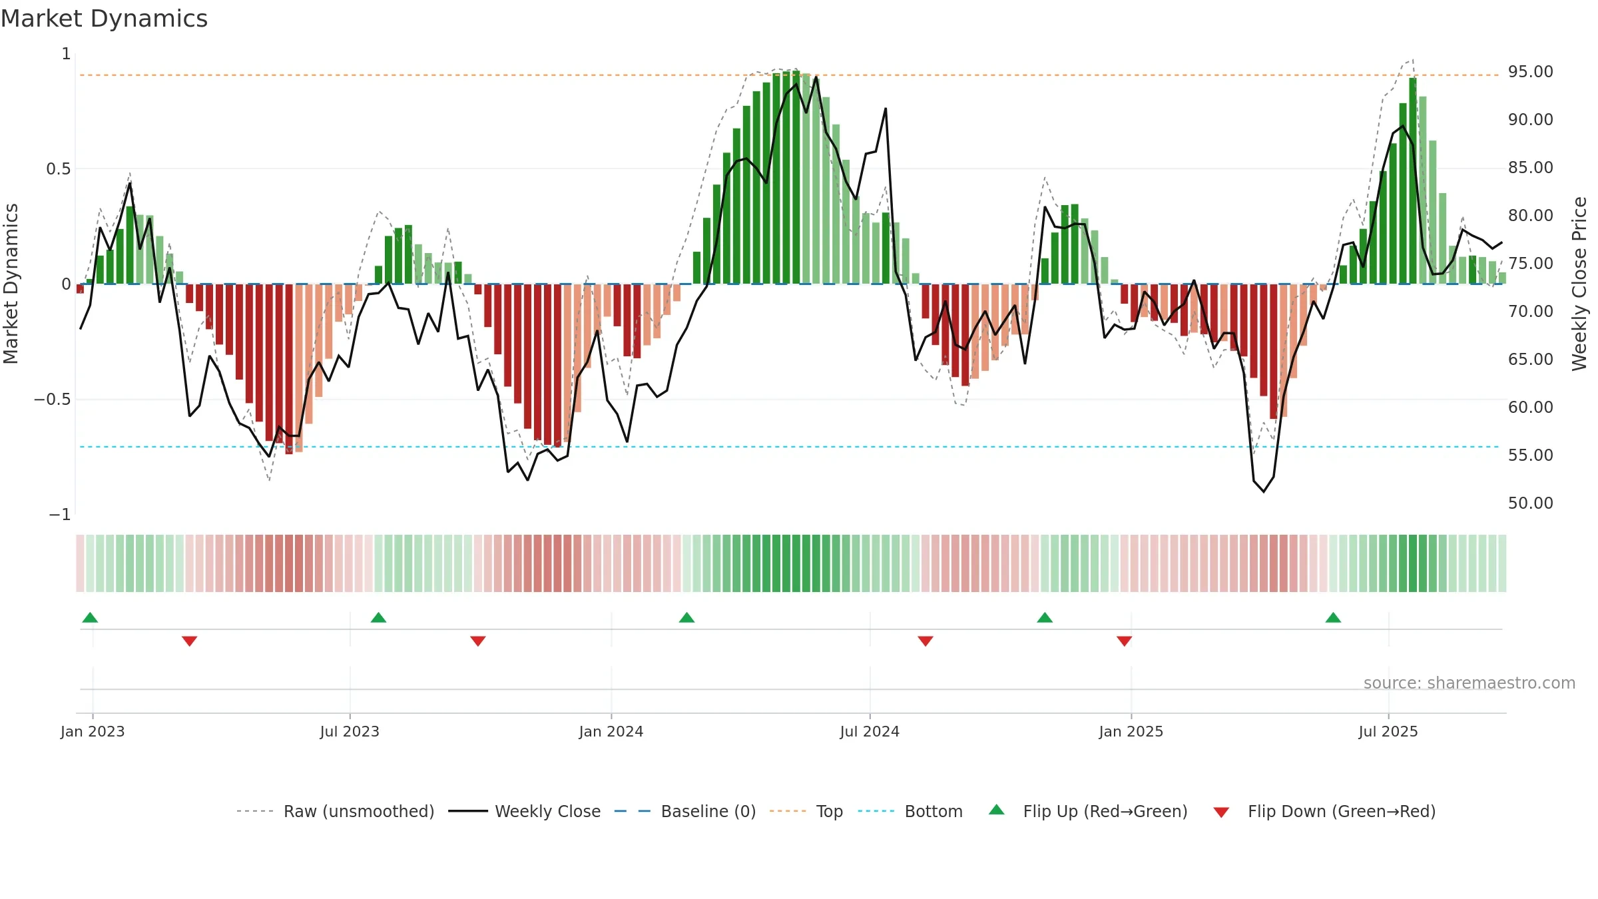Click the Market Dynamics chart title
The height and width of the screenshot is (899, 1598).
[x=104, y=19]
